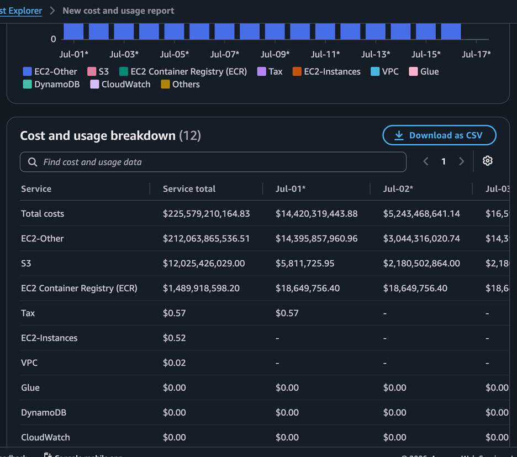
Task: Sort by Service total column header
Action: (189, 189)
